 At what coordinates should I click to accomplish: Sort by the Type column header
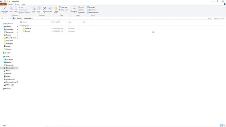click(x=70, y=22)
